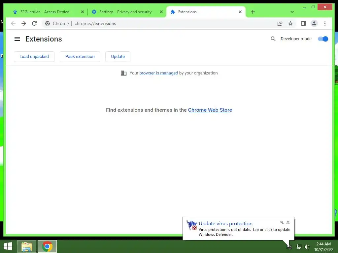Reload the Extensions page
338x253 pixels.
[x=34, y=23]
